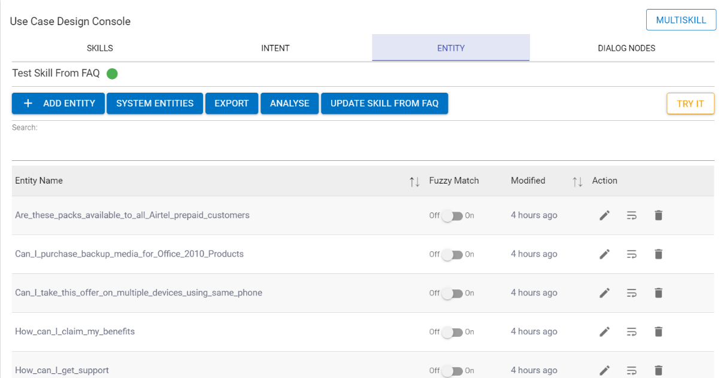Image resolution: width=724 pixels, height=378 pixels.
Task: Edit the Are_these_packs_available entity with pencil icon
Action: point(604,215)
